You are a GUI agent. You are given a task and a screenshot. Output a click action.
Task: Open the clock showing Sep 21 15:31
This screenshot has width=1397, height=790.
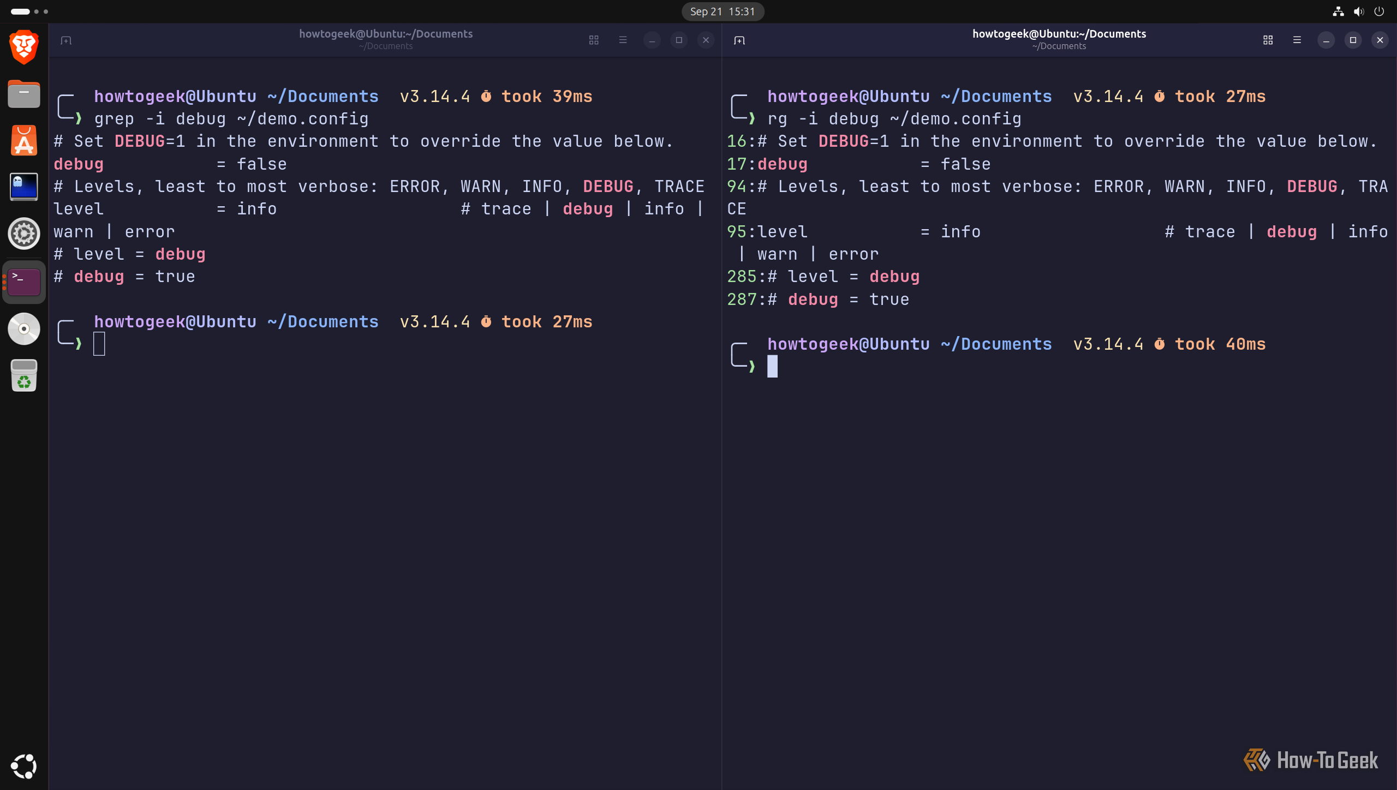723,11
